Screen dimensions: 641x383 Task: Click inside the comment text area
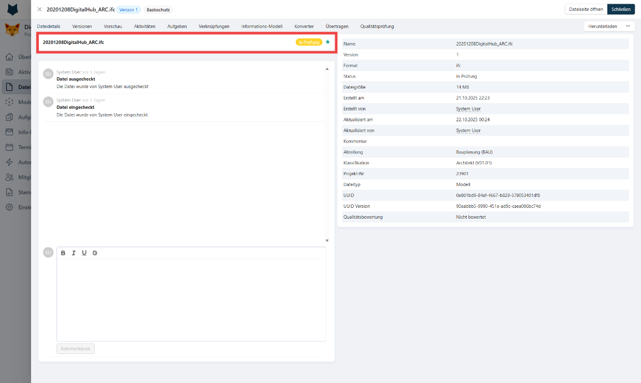pyautogui.click(x=191, y=300)
